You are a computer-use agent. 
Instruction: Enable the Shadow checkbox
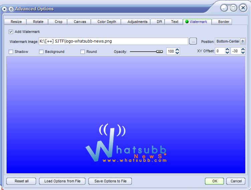tap(11, 52)
